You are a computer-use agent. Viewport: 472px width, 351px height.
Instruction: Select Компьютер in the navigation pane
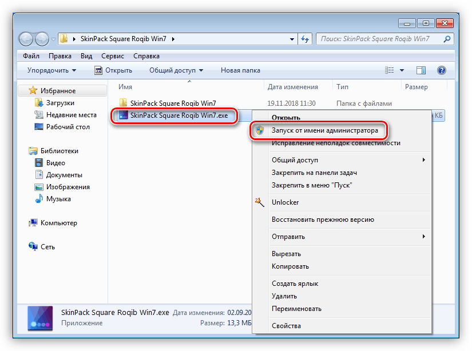point(59,223)
